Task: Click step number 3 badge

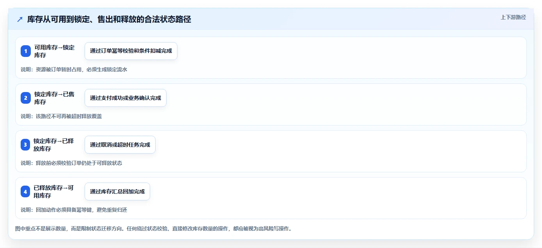Action: click(26, 145)
